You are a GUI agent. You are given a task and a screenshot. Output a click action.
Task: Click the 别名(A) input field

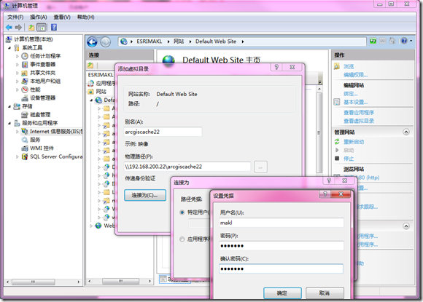[163, 132]
